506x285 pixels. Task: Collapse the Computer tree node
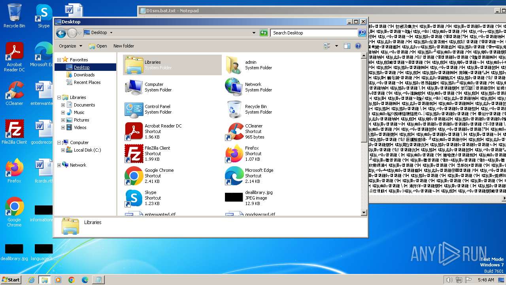pyautogui.click(x=59, y=142)
